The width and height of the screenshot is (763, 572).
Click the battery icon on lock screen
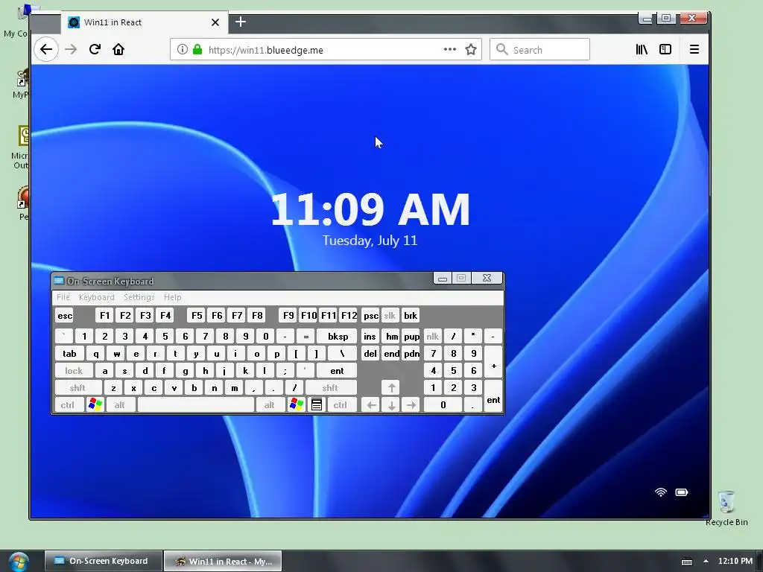coord(682,492)
